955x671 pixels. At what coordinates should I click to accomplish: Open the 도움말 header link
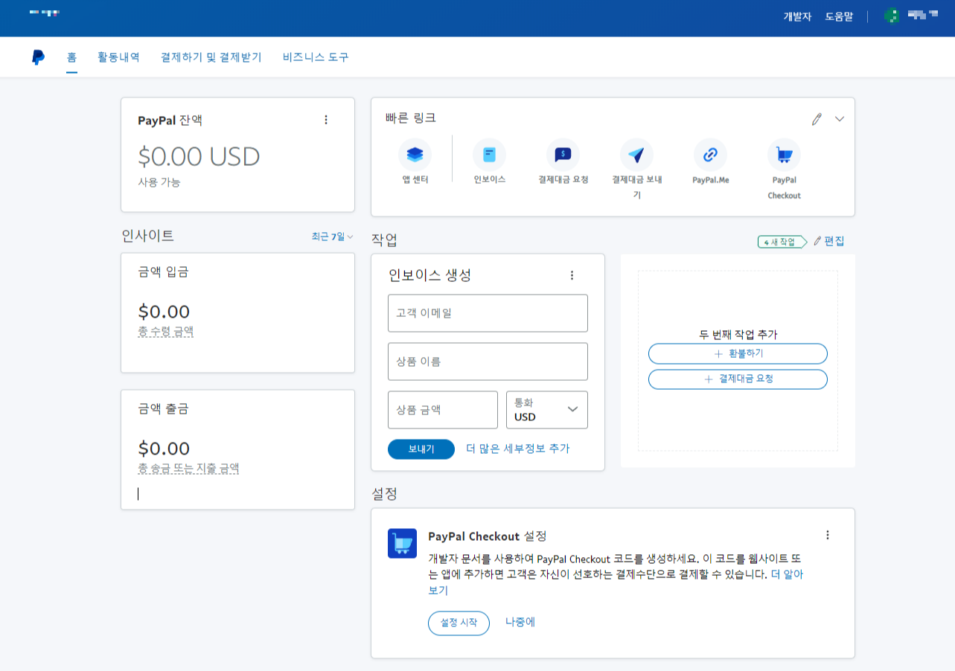[839, 16]
